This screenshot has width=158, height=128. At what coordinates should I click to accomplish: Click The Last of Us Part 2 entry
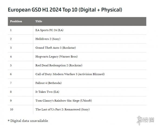coord(62,109)
